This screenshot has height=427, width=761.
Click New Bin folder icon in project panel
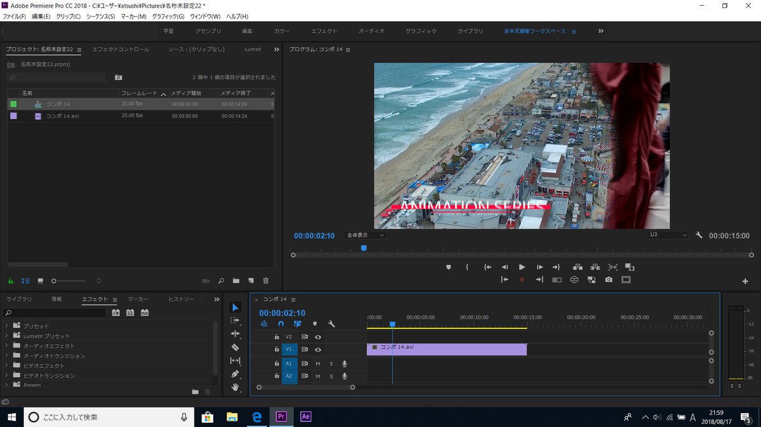coord(236,281)
